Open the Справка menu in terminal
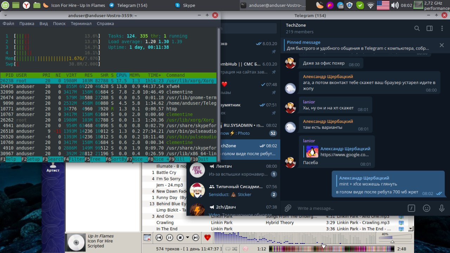 (x=105, y=24)
